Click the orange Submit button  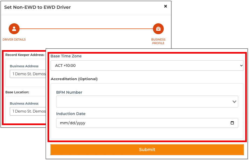click(147, 149)
